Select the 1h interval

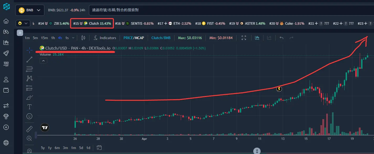point(53,38)
